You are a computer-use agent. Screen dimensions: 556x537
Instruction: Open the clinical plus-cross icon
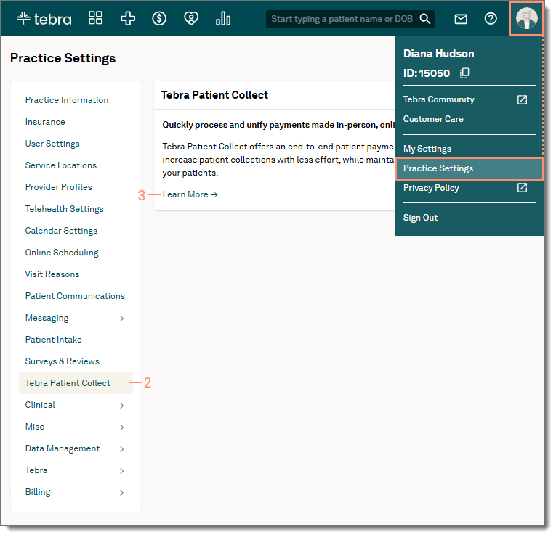pos(128,18)
